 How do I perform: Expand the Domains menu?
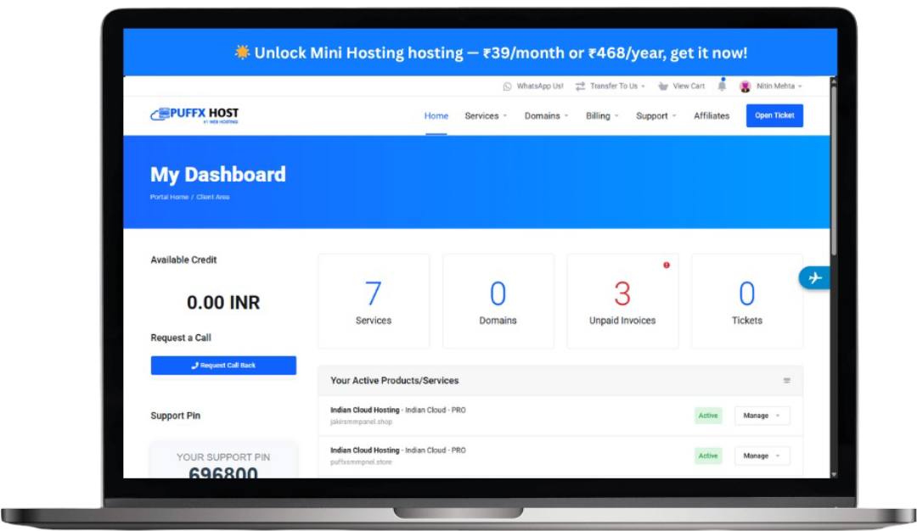(546, 115)
